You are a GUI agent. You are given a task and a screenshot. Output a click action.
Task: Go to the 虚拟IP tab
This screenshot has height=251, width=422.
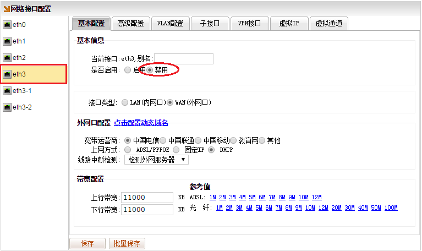point(289,24)
